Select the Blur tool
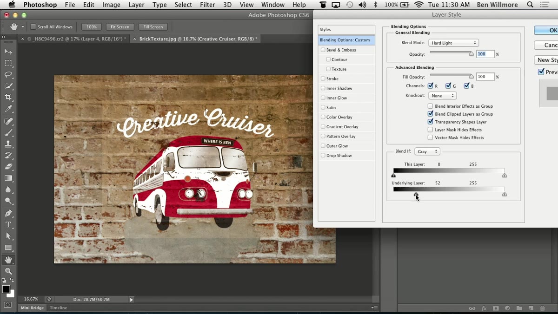The width and height of the screenshot is (558, 314). tap(8, 190)
